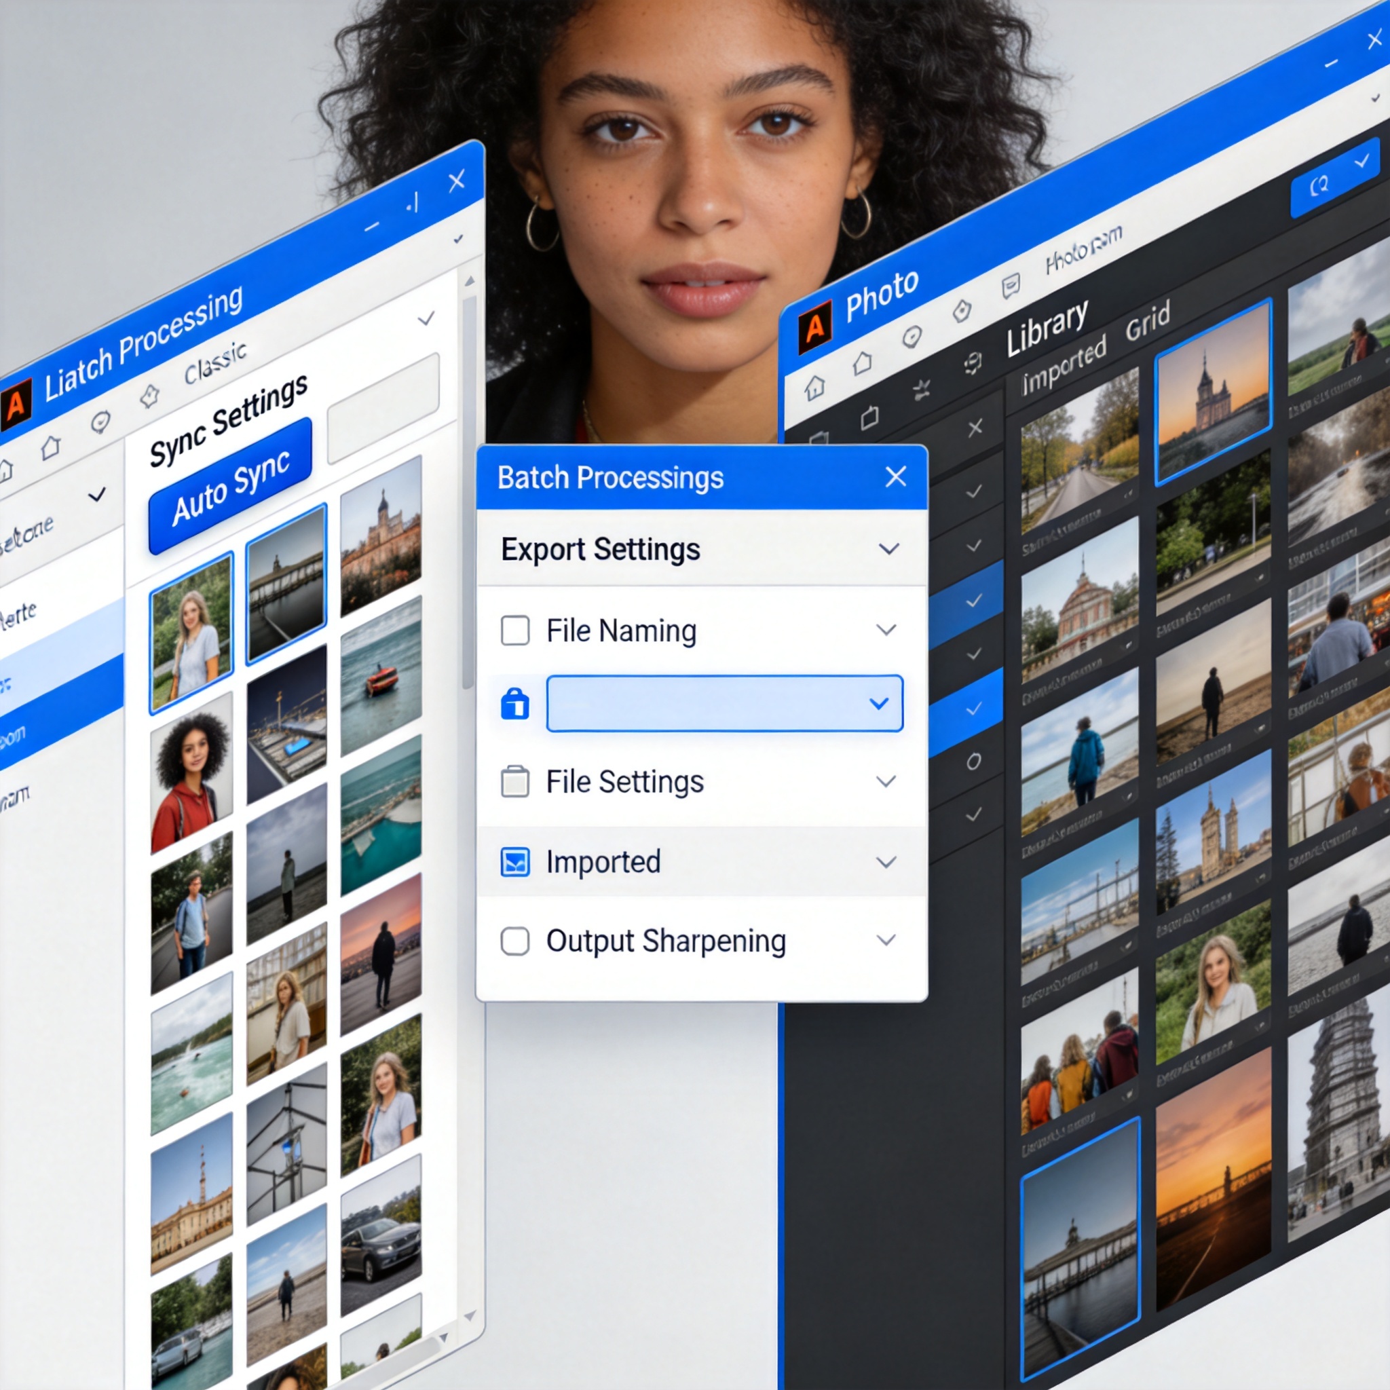Select the turquoise aerial coast thumbnail
1390x1390 pixels.
click(381, 815)
